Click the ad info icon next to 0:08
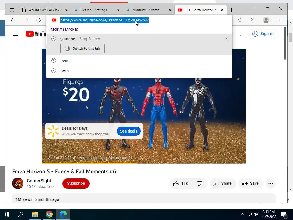The image size is (293, 220). pos(74,158)
